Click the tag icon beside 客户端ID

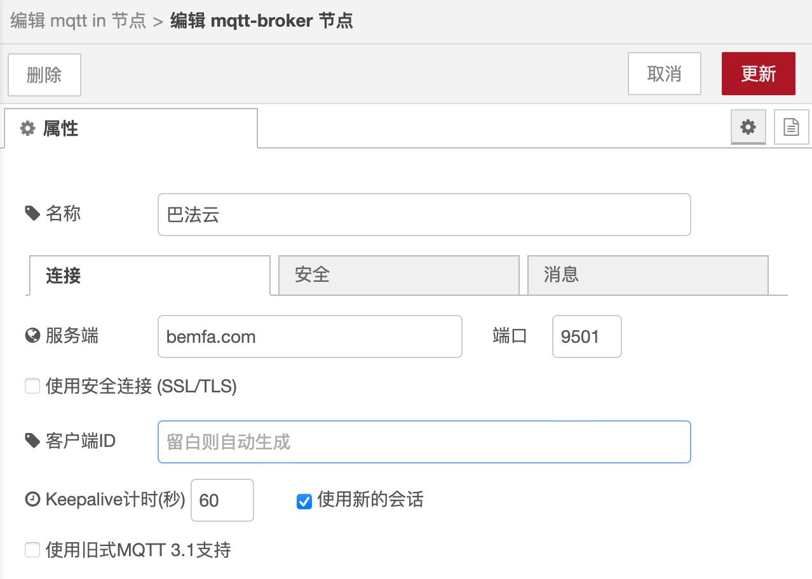click(32, 441)
